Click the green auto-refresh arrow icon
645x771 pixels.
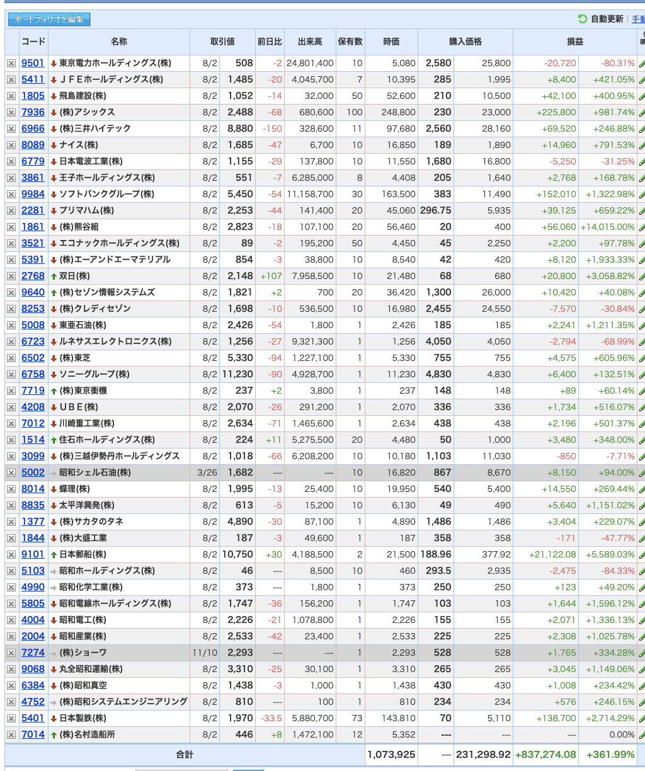[x=583, y=19]
